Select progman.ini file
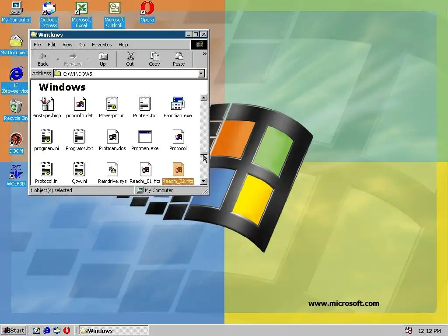 tap(46, 140)
